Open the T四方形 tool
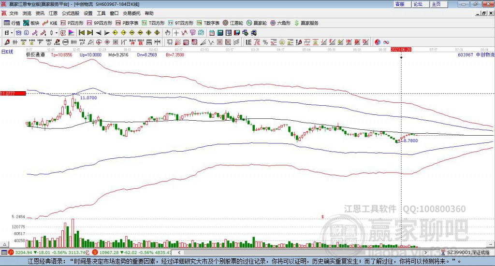This screenshot has width=495, height=266. pyautogui.click(x=153, y=23)
